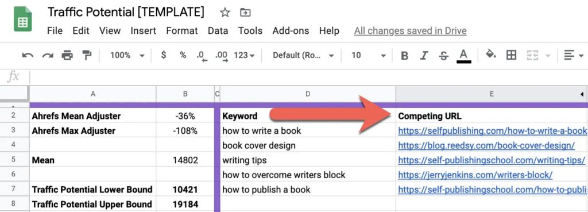The height and width of the screenshot is (212, 588).
Task: Select row 3 header
Action: click(x=14, y=130)
